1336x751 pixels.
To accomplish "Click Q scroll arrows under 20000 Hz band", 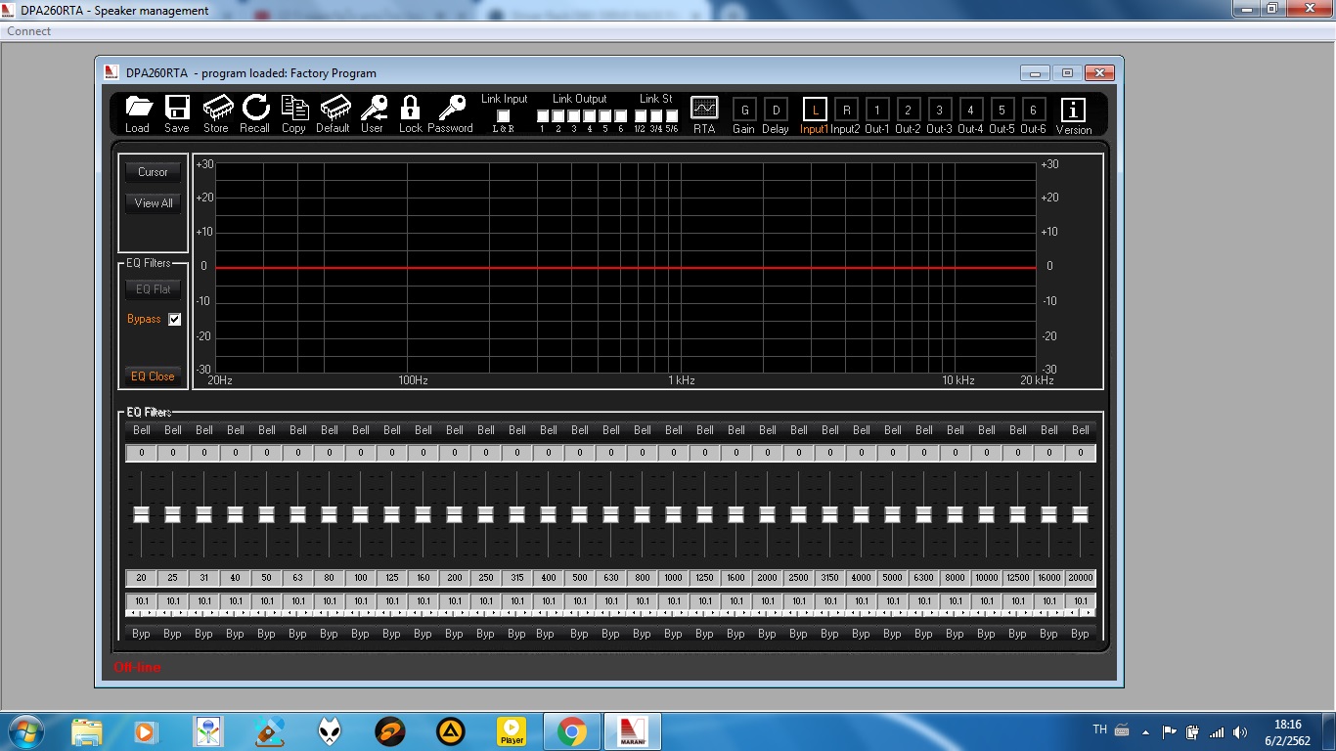I will tap(1081, 613).
